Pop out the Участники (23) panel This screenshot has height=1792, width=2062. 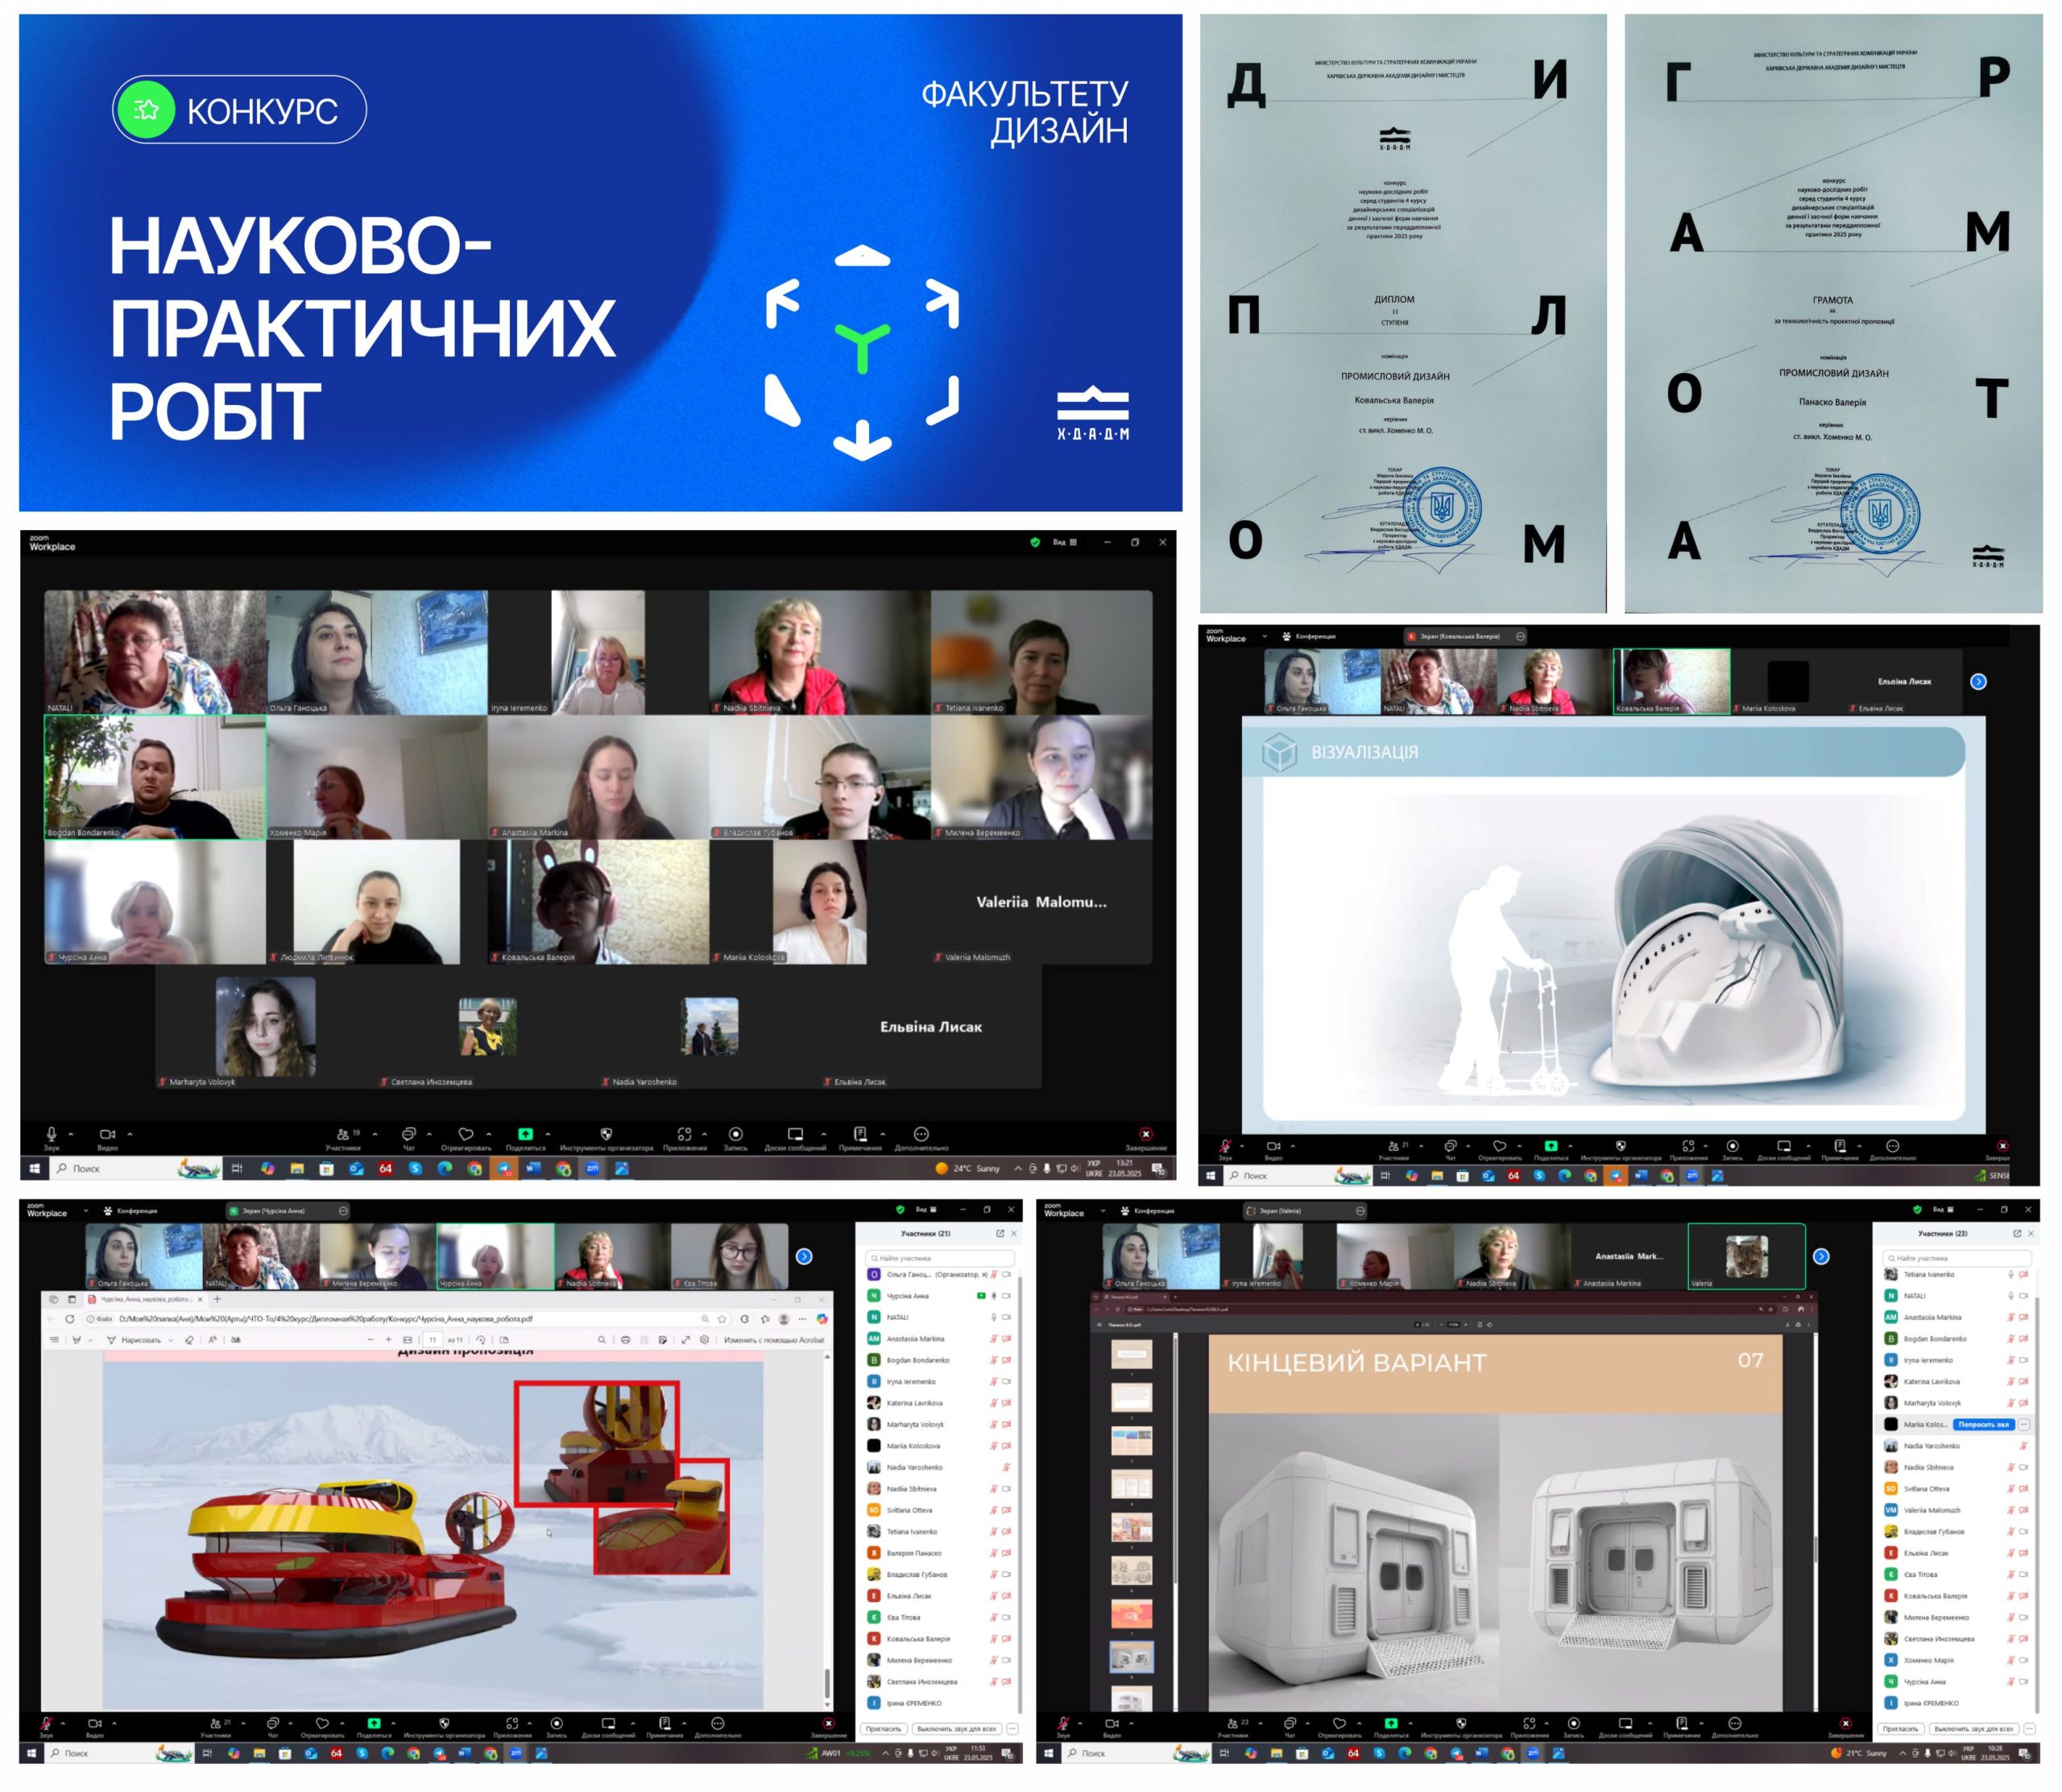(2016, 1234)
